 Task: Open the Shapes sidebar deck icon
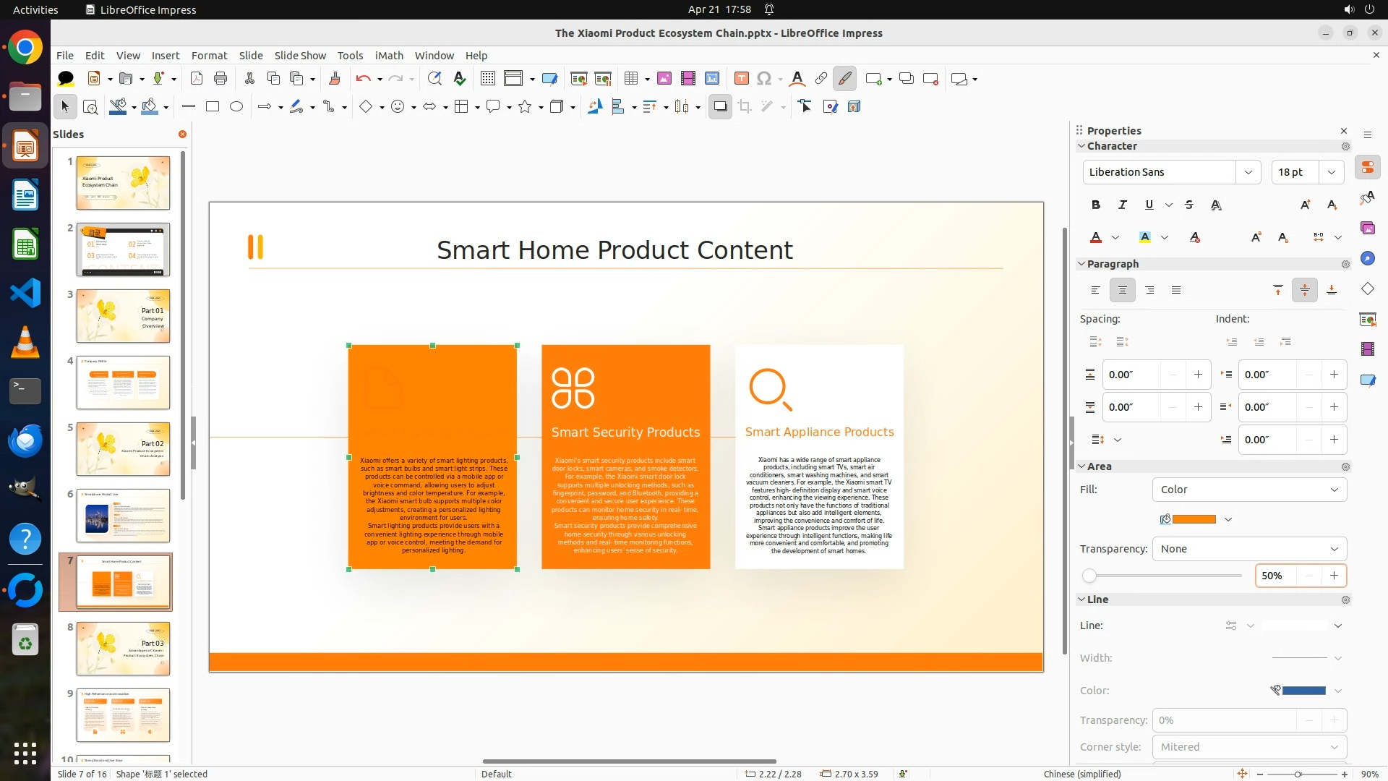tap(1367, 289)
